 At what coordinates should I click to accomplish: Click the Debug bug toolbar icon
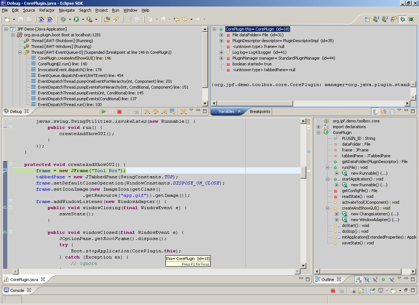tap(63, 19)
